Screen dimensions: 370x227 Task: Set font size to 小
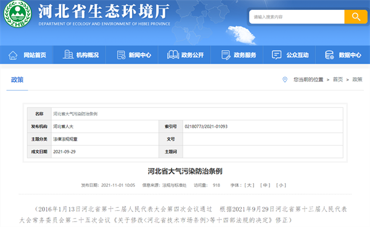click(281, 185)
